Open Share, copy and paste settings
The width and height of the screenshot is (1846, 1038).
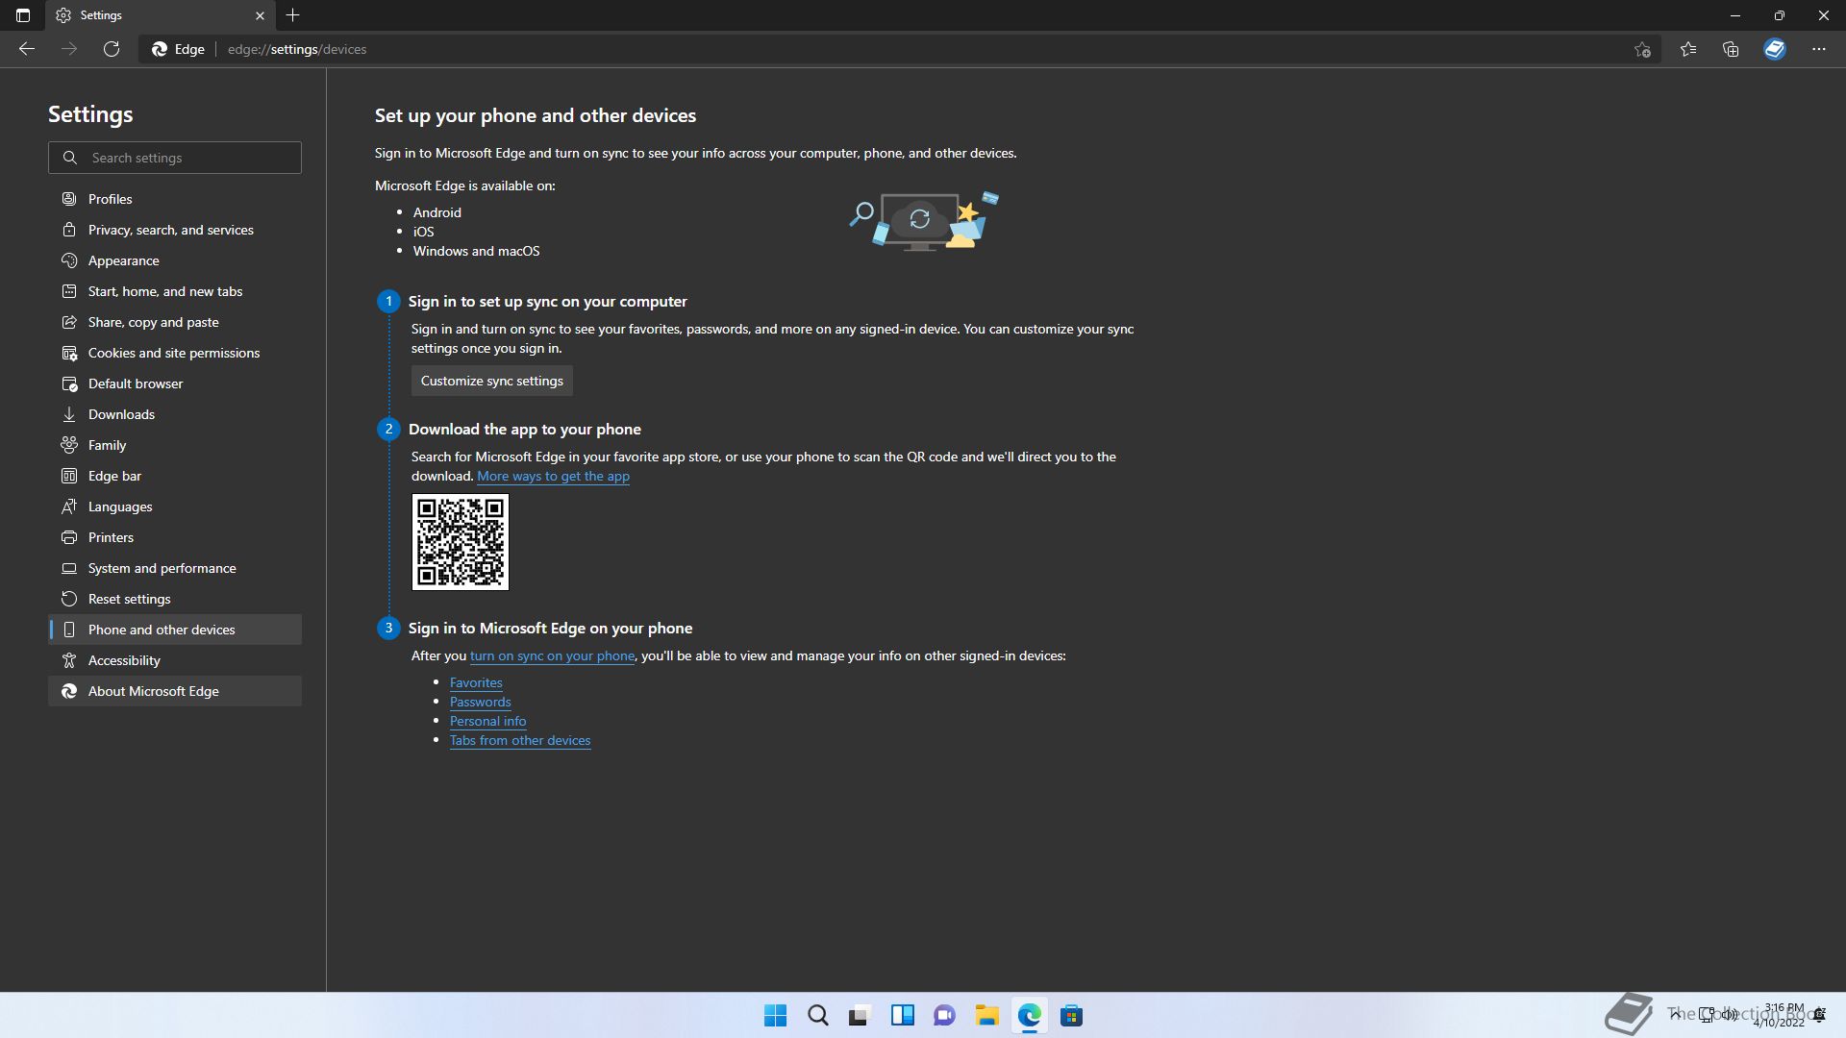(x=175, y=322)
